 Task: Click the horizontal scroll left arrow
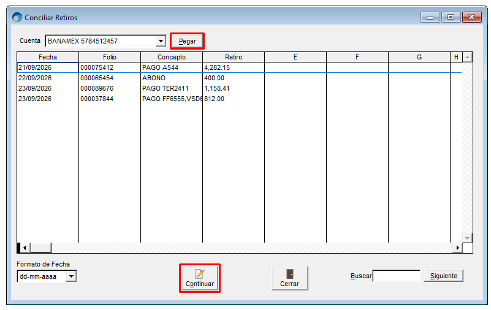coord(25,248)
